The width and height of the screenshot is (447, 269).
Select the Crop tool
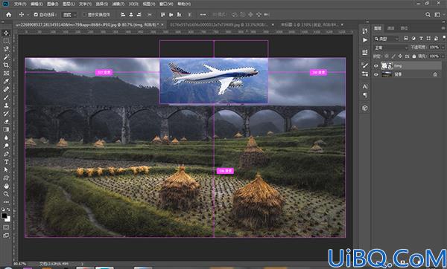coord(6,65)
